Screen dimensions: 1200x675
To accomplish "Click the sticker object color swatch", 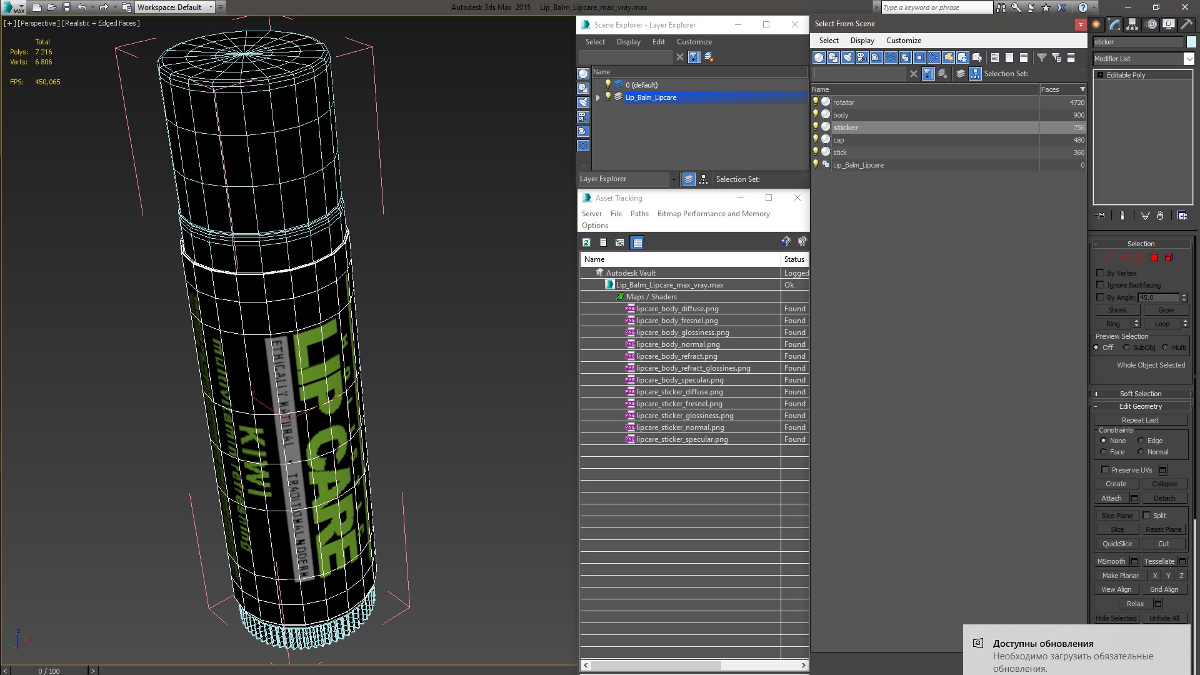I will 1191,42.
